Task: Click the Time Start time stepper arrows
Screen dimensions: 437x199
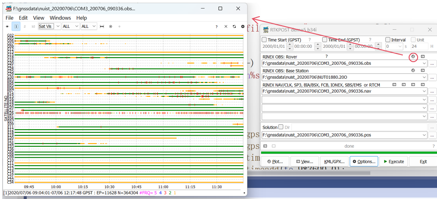Action: click(x=317, y=46)
